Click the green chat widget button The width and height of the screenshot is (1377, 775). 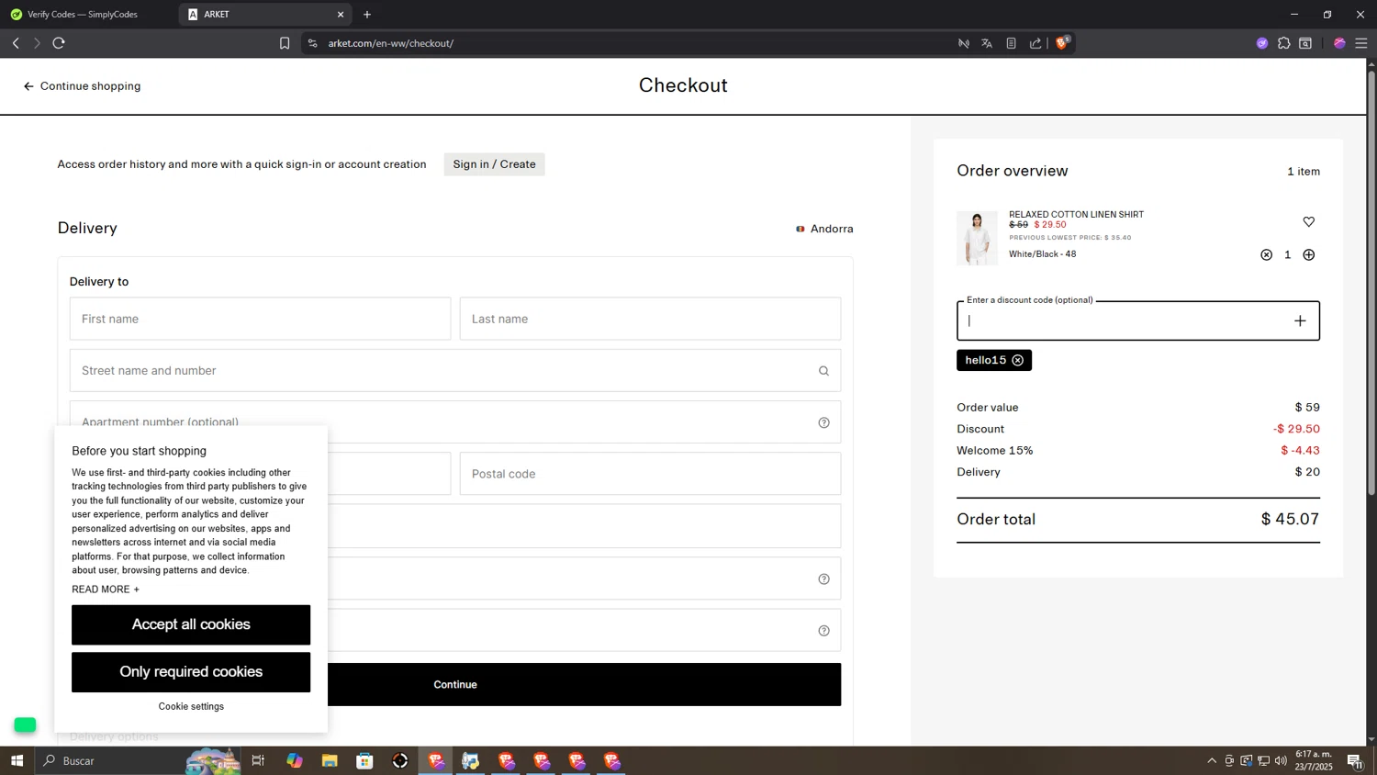(x=25, y=724)
